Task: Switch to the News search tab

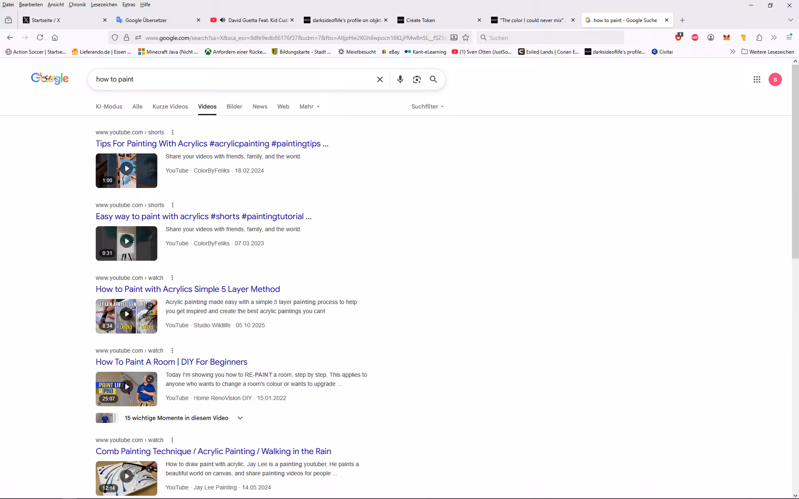Action: click(x=260, y=106)
